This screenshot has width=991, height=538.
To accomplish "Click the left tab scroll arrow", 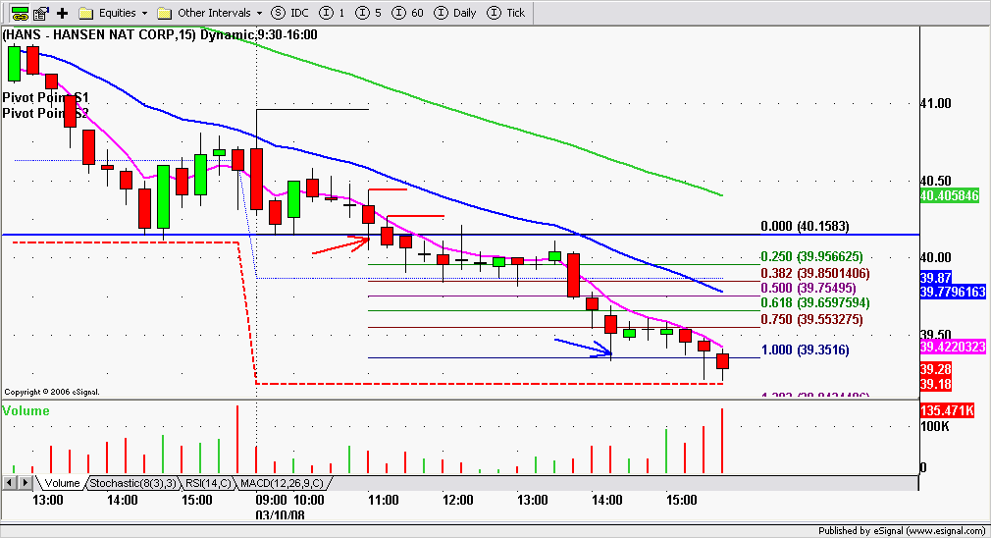I will 10,483.
